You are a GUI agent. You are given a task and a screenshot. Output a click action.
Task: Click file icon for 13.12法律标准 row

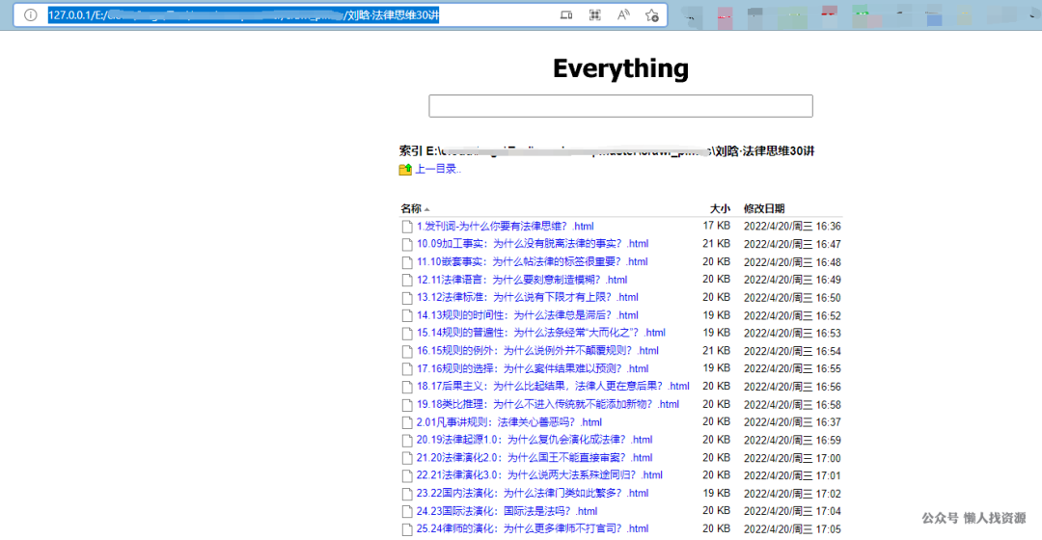pyautogui.click(x=407, y=298)
